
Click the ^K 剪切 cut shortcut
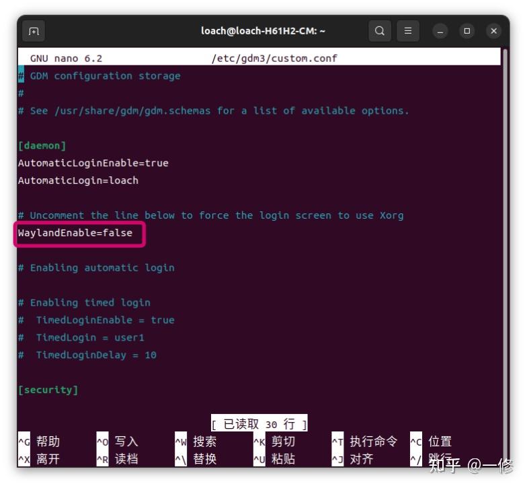point(274,442)
